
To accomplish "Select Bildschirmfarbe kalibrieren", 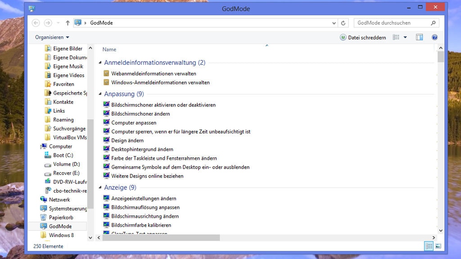I will point(137,225).
